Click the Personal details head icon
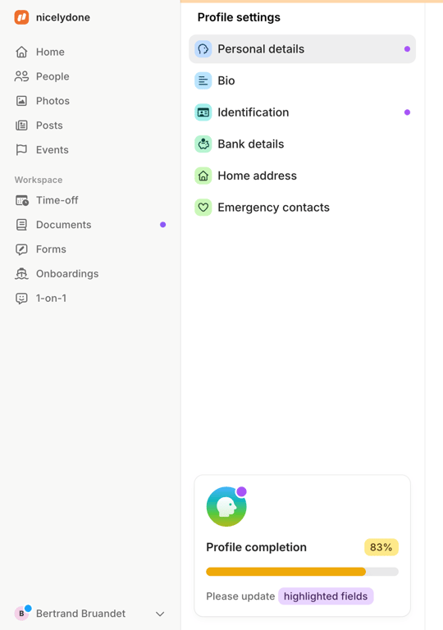This screenshot has width=443, height=630. (203, 49)
